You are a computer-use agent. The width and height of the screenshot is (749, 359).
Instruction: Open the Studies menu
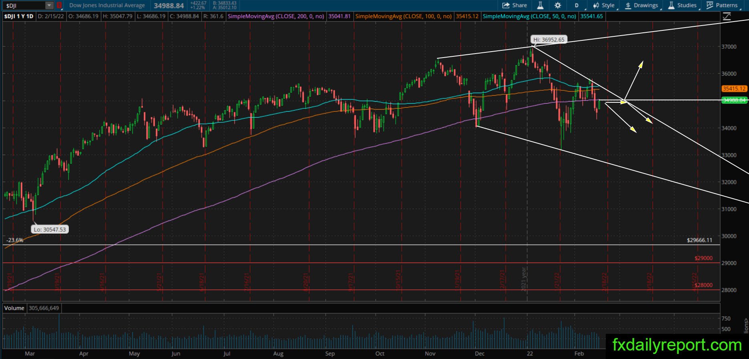pyautogui.click(x=683, y=5)
